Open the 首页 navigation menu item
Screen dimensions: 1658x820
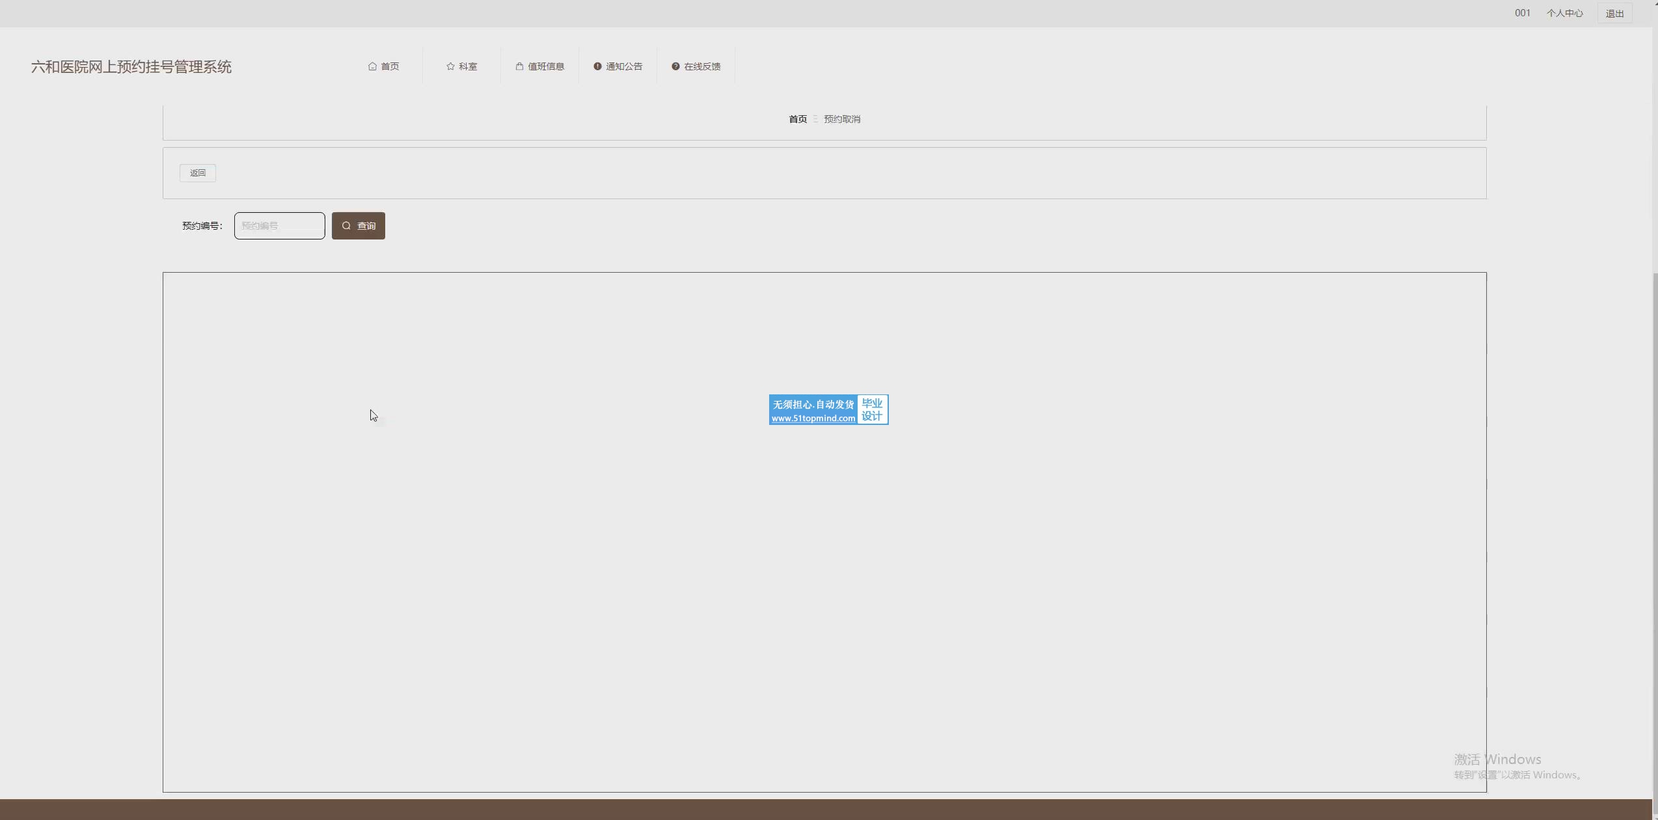[390, 66]
